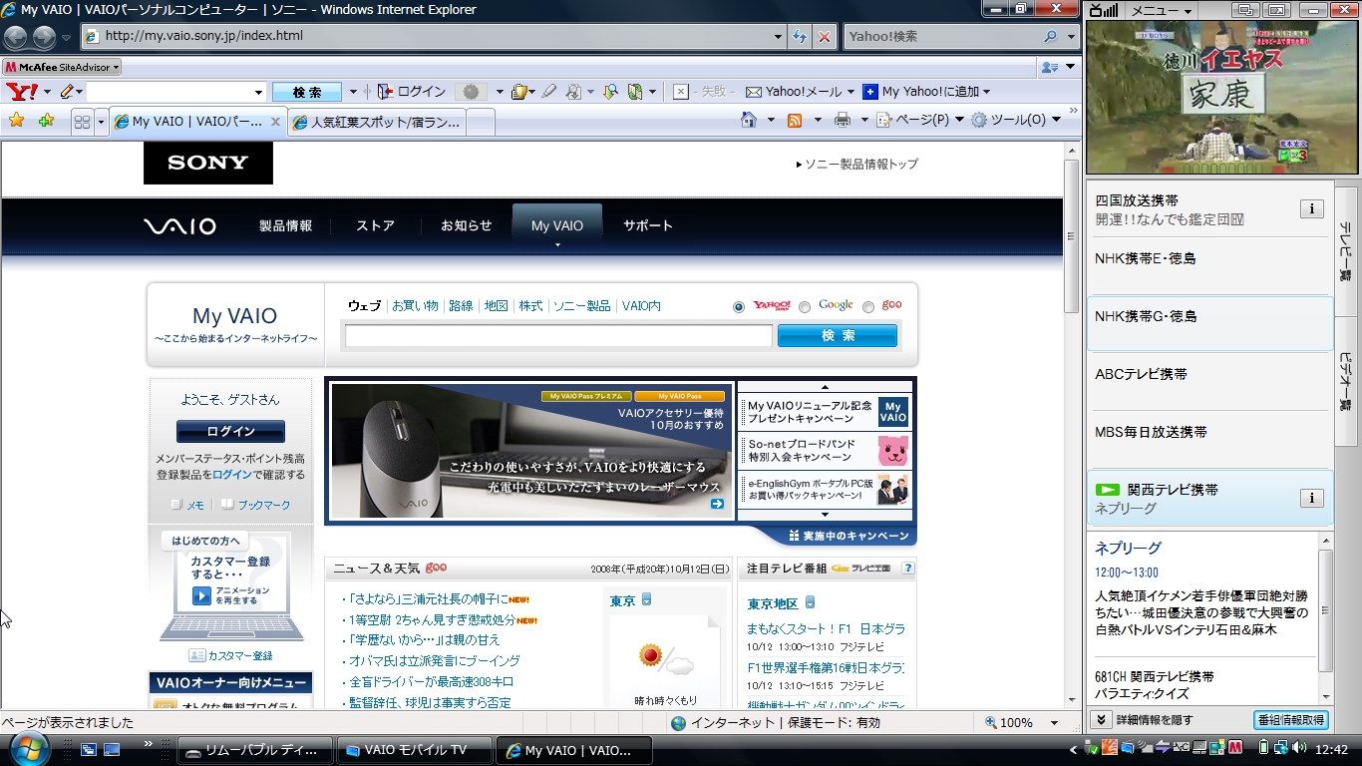Open the メニュー dropdown in TV window

(1161, 10)
